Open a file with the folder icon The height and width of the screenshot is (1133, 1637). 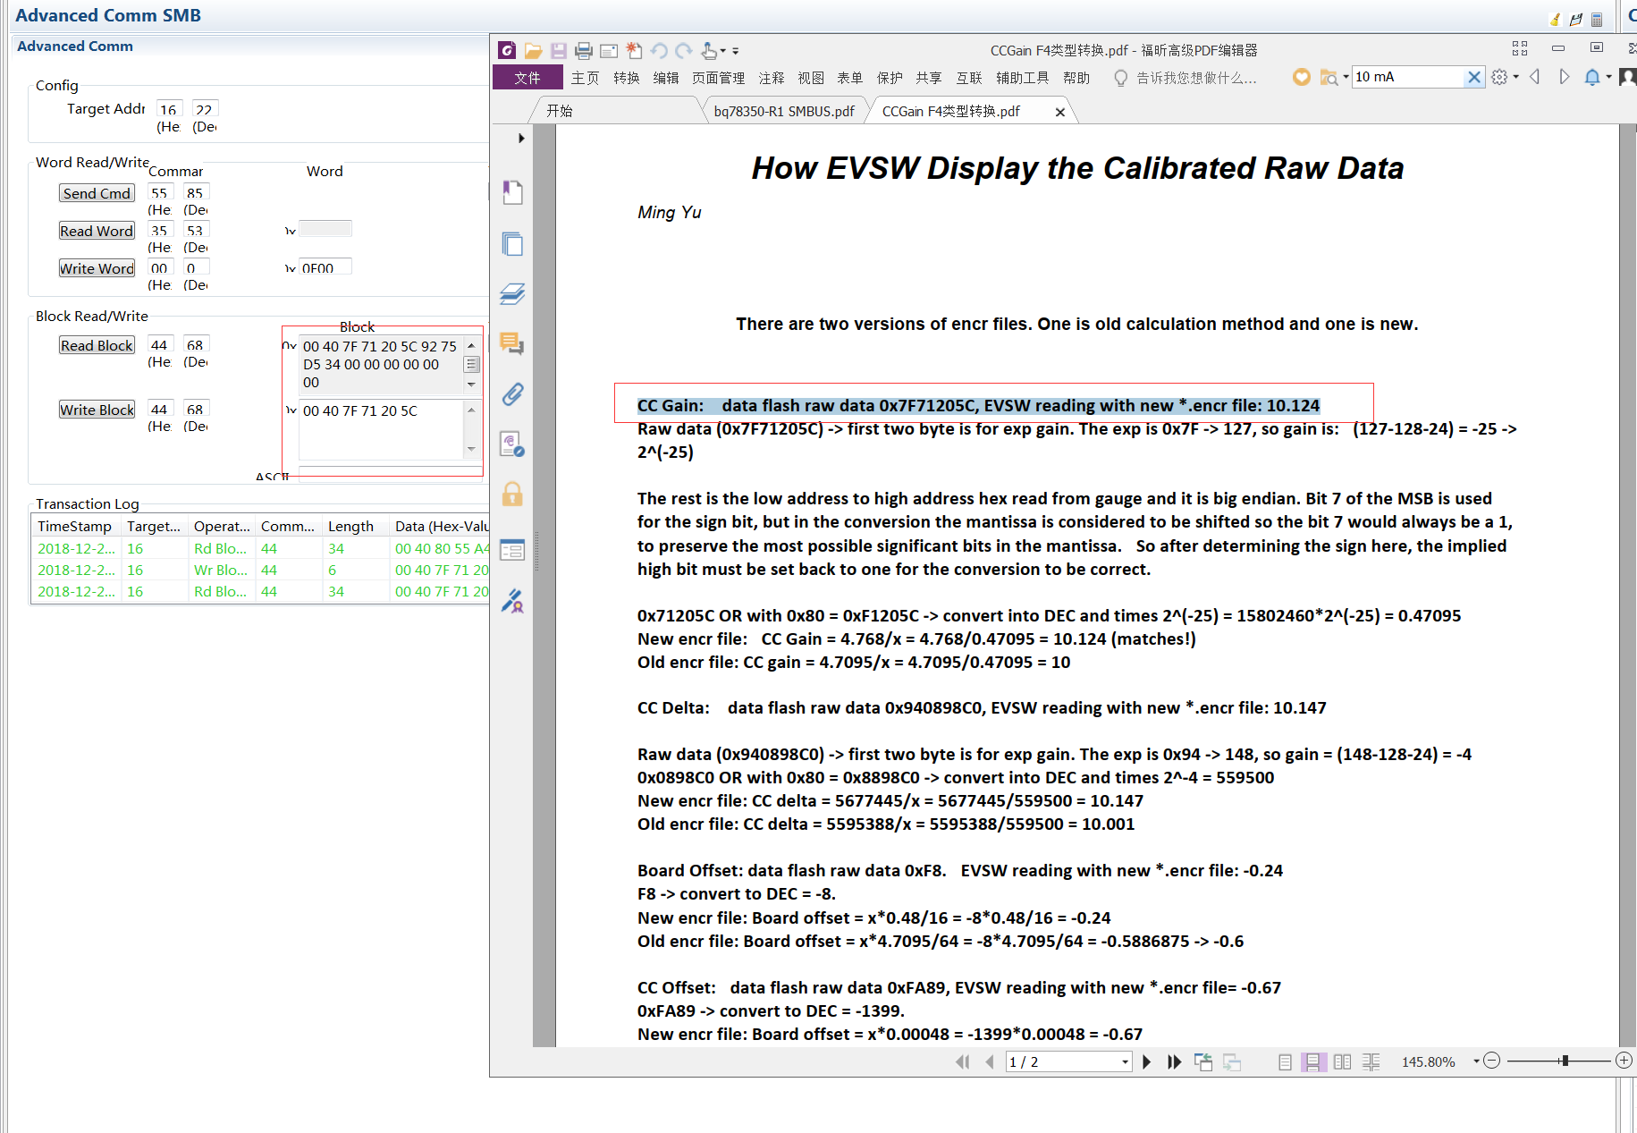click(x=533, y=51)
